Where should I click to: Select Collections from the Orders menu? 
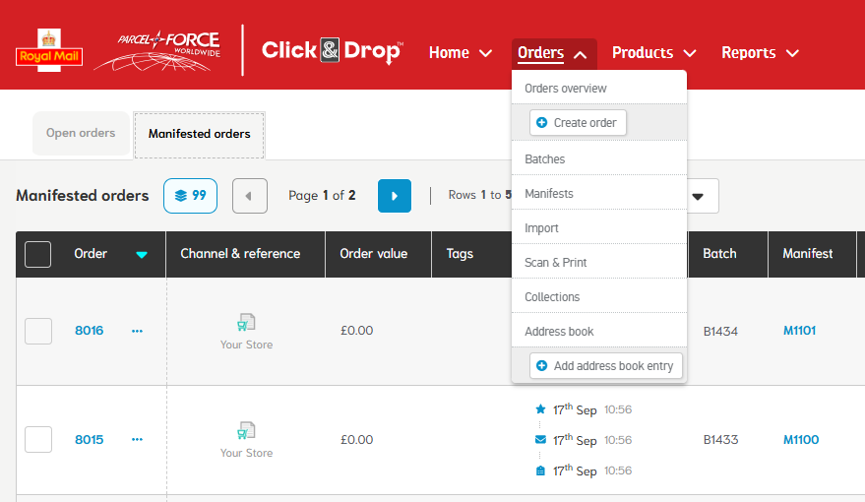coord(599,297)
